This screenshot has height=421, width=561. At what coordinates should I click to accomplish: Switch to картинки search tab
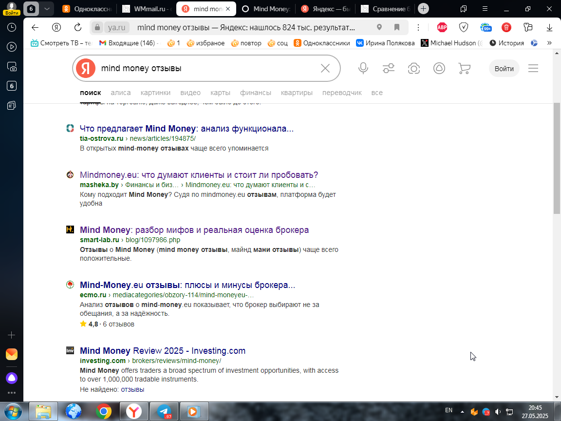155,93
